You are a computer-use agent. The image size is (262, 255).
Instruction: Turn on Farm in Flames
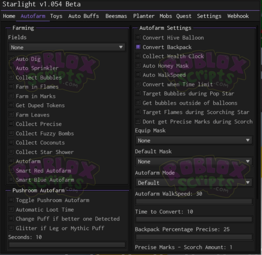tap(12, 87)
